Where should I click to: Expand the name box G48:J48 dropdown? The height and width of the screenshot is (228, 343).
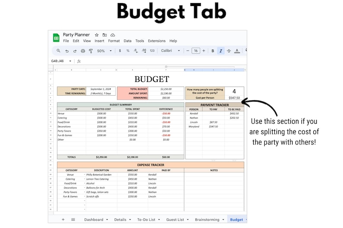tap(70, 61)
